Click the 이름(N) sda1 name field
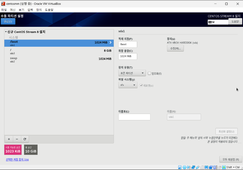Image resolution: width=243 pixels, height=170 pixels. tap(184, 117)
